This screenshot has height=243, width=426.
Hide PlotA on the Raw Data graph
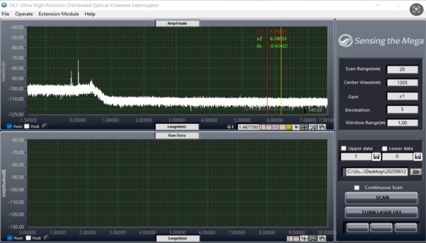(x=10, y=238)
